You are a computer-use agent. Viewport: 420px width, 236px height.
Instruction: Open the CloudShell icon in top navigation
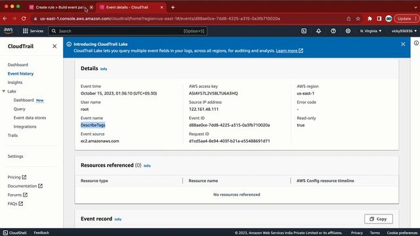(304, 31)
